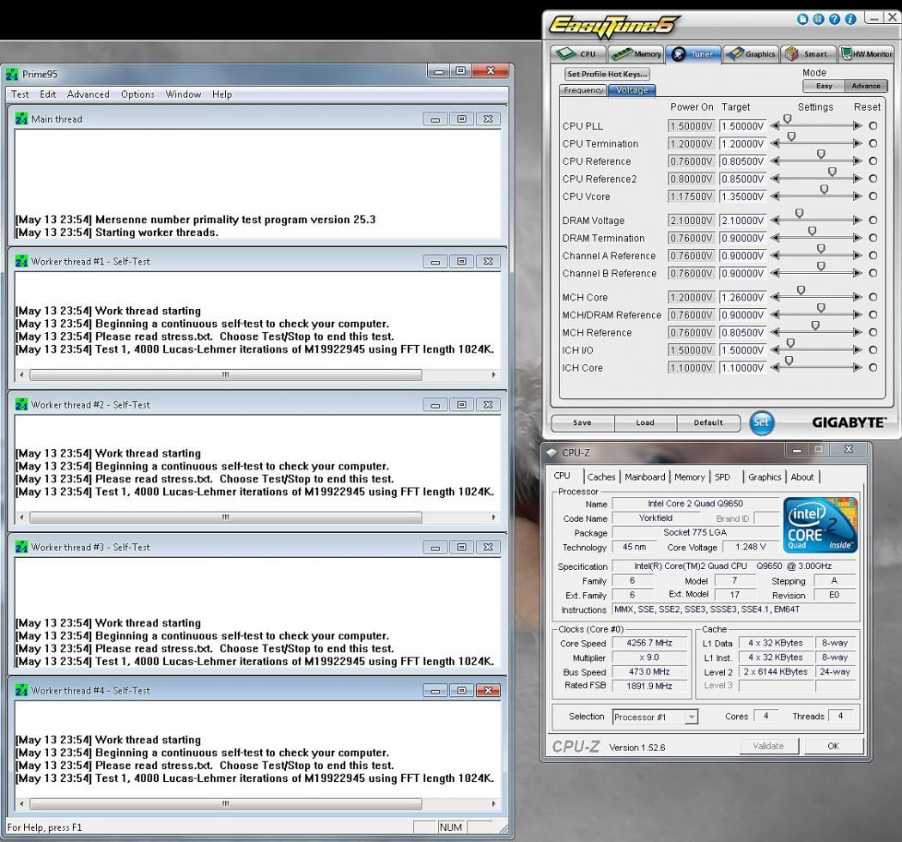
Task: Click the CPU PLL slider handle
Action: tap(788, 119)
